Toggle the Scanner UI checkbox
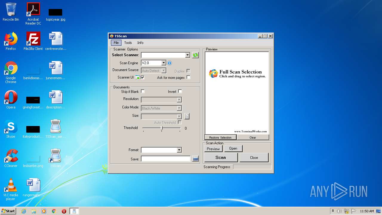This screenshot has width=382, height=215. coord(143,77)
